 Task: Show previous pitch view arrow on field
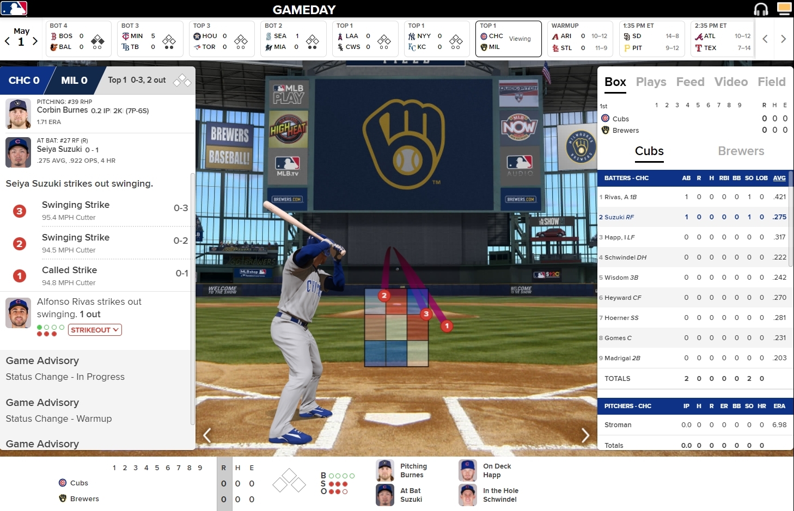(207, 435)
